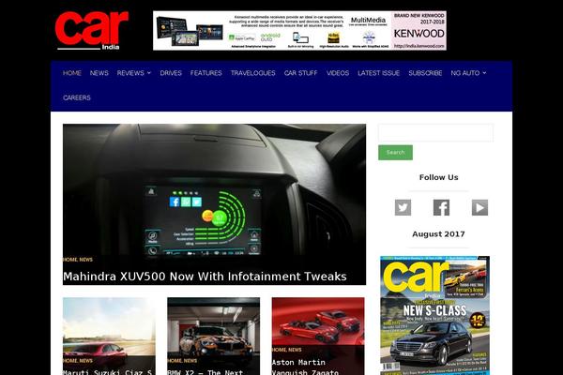Go to the Home menu item
563x375 pixels.
pyautogui.click(x=72, y=73)
